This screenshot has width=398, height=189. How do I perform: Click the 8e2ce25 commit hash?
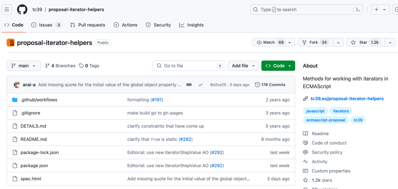point(218,85)
